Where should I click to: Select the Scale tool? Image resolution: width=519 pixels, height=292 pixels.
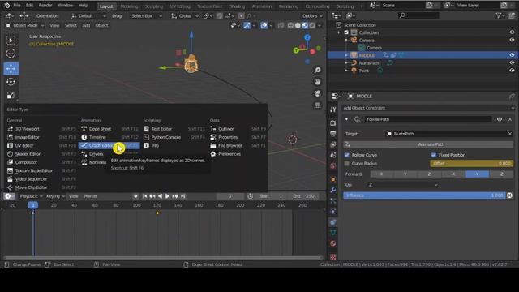pyautogui.click(x=11, y=96)
